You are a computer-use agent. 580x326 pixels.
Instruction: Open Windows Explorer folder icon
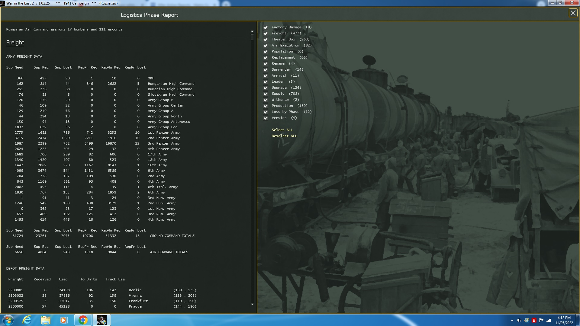pos(45,320)
